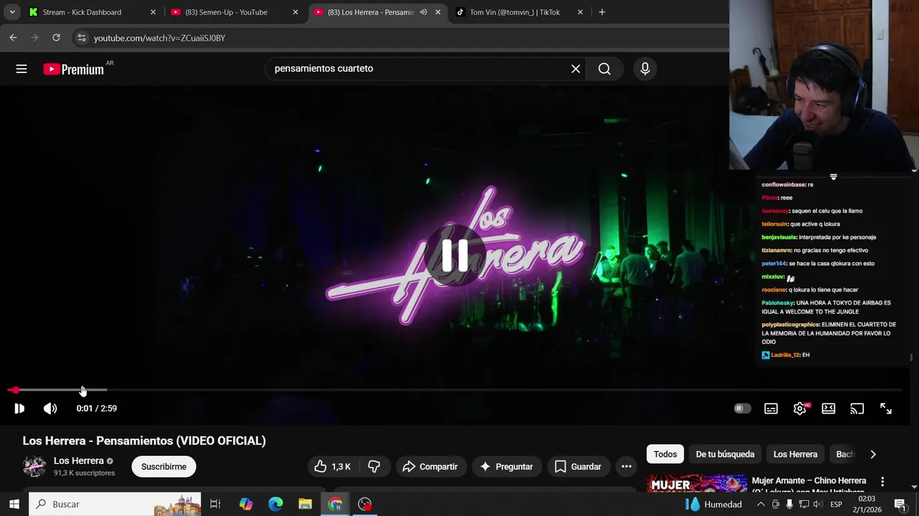Image resolution: width=919 pixels, height=516 pixels.
Task: Select De tu búsqueda chip
Action: (x=725, y=454)
